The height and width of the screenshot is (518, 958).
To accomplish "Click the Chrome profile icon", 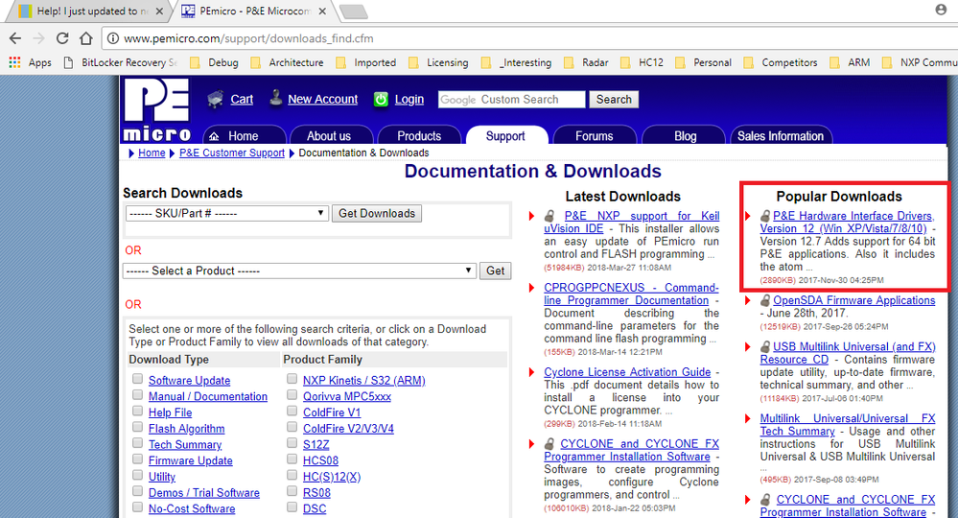I will 941,10.
